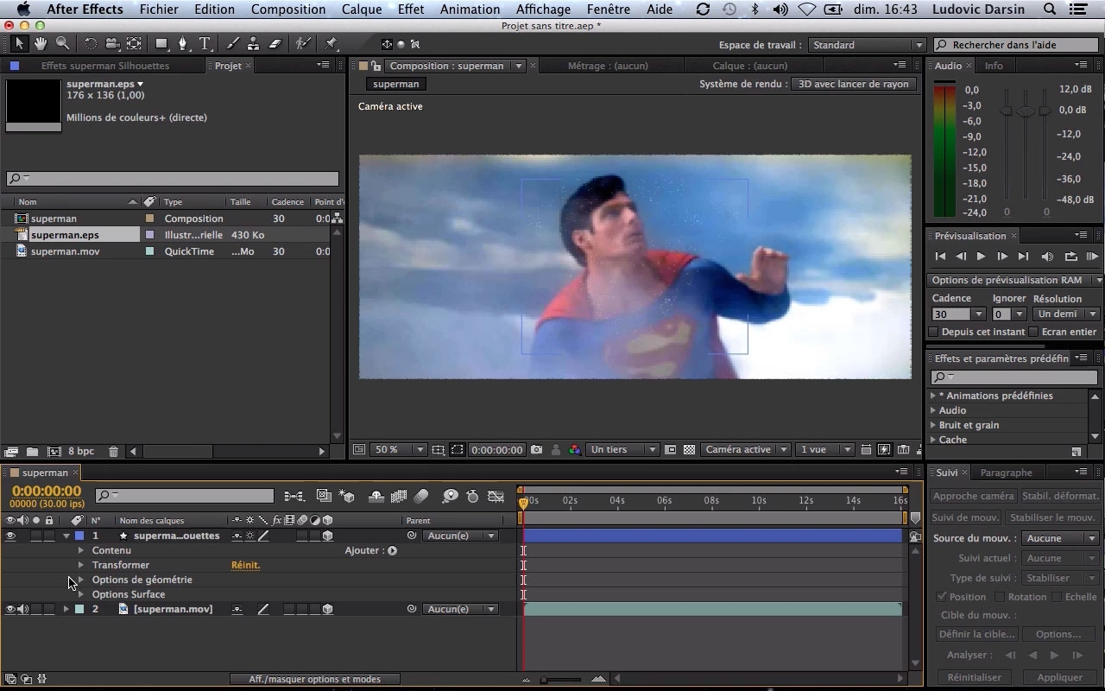
Task: Select the Zoom magnifier tool
Action: [62, 43]
